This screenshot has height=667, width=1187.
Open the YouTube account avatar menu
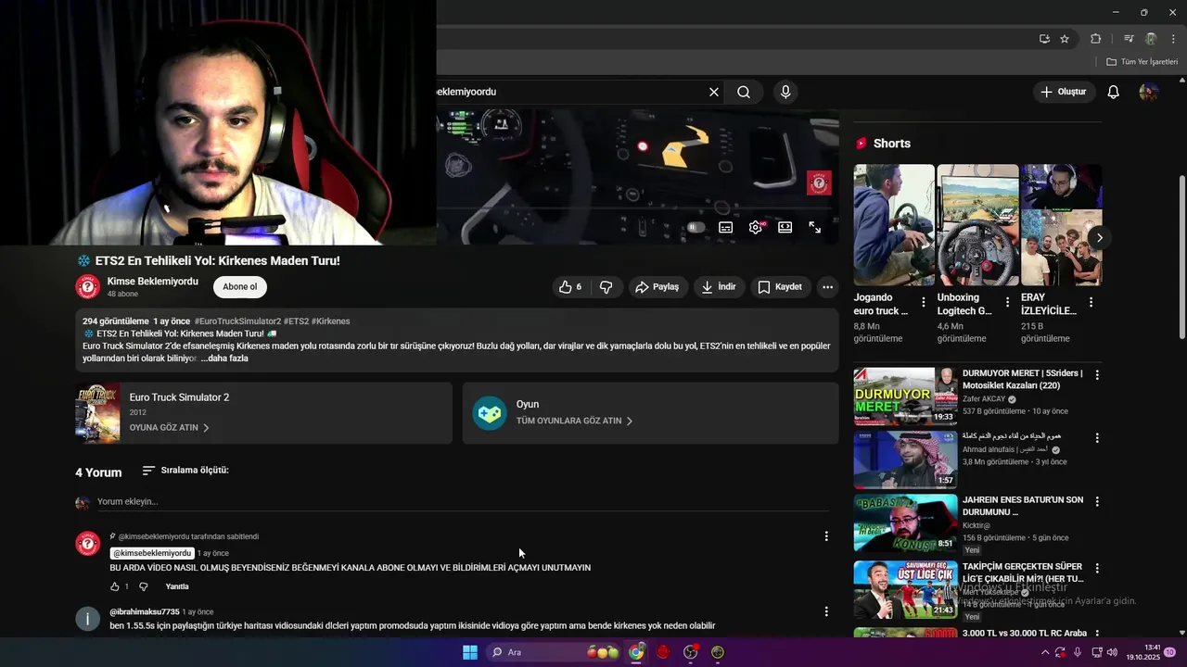1149,92
